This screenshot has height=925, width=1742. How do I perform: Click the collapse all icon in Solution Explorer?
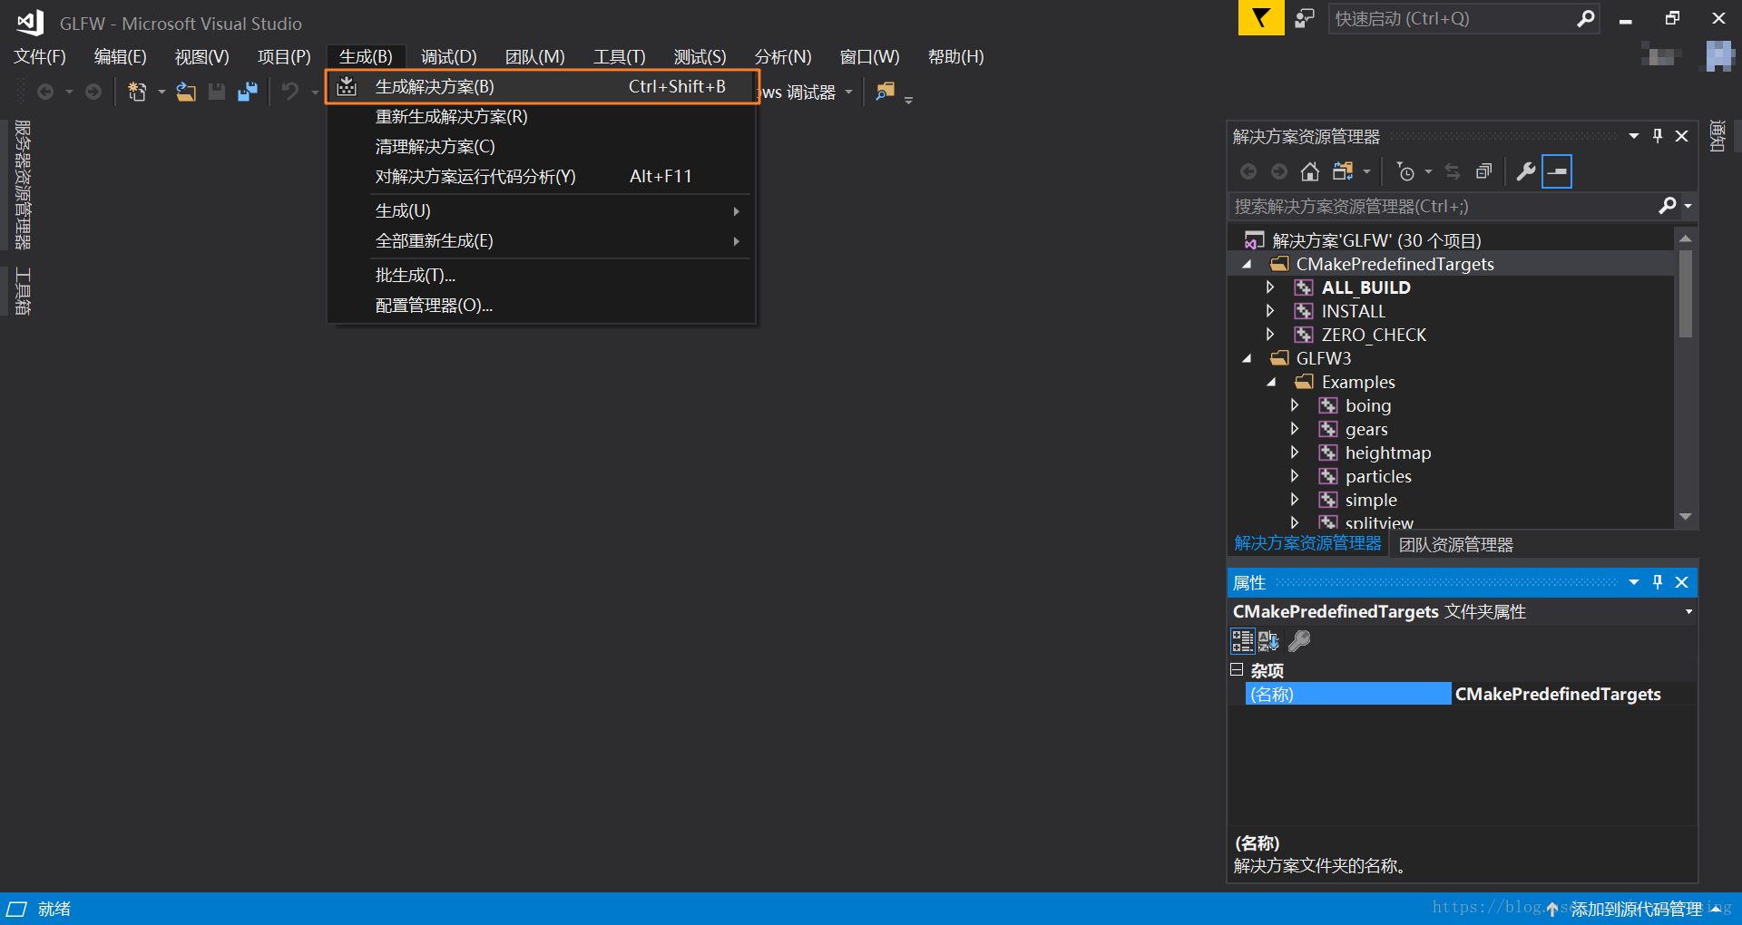tap(1484, 171)
